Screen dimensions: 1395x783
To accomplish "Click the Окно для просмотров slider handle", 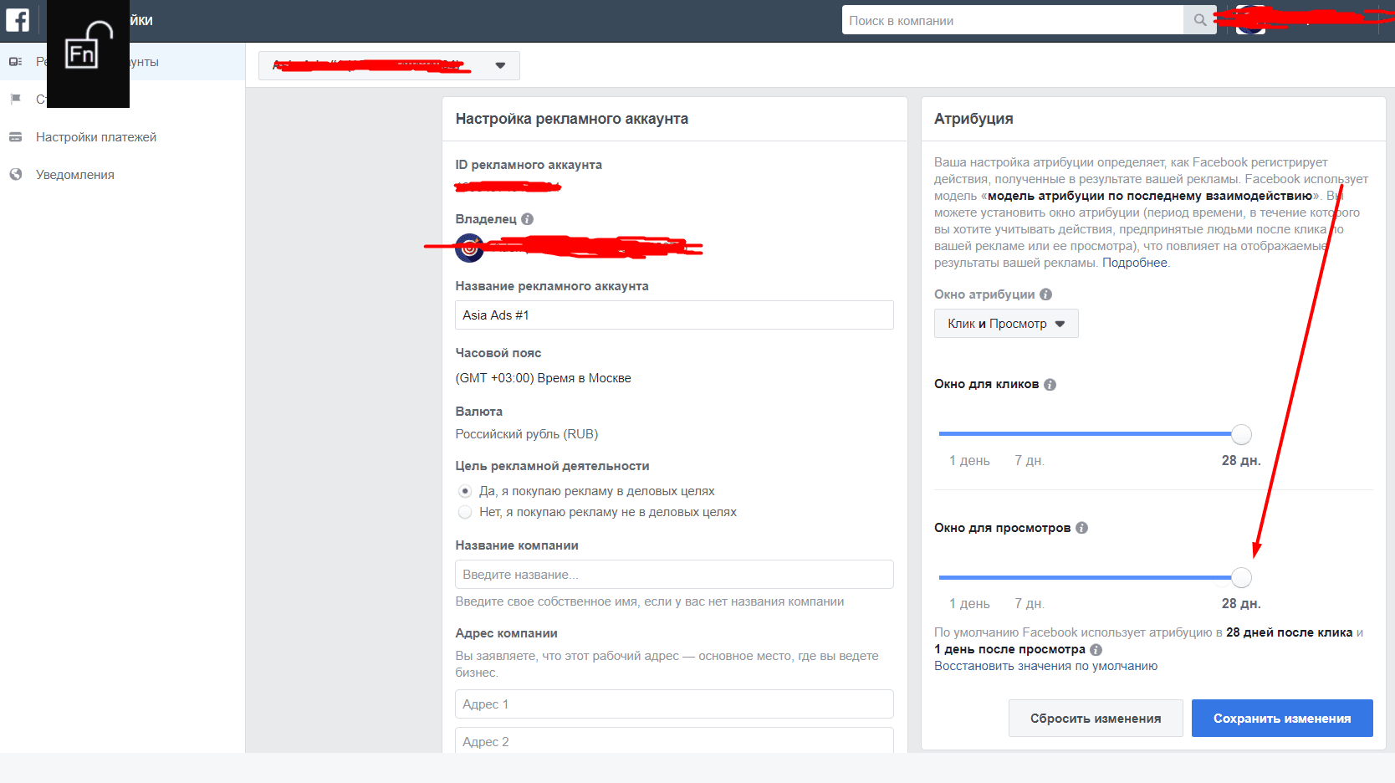I will coord(1241,577).
